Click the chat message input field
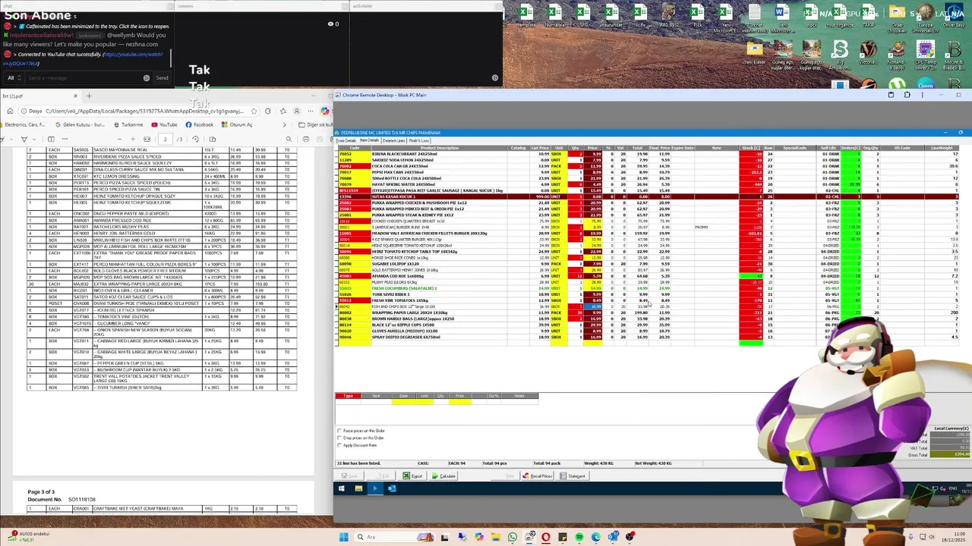 pos(84,77)
